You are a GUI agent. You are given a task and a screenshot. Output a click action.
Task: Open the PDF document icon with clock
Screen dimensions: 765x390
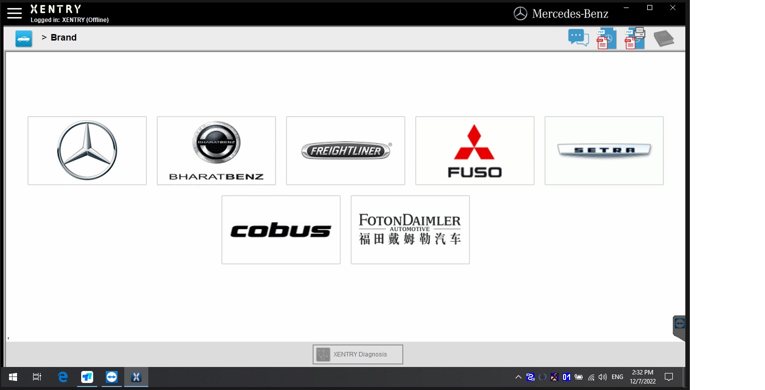click(606, 39)
